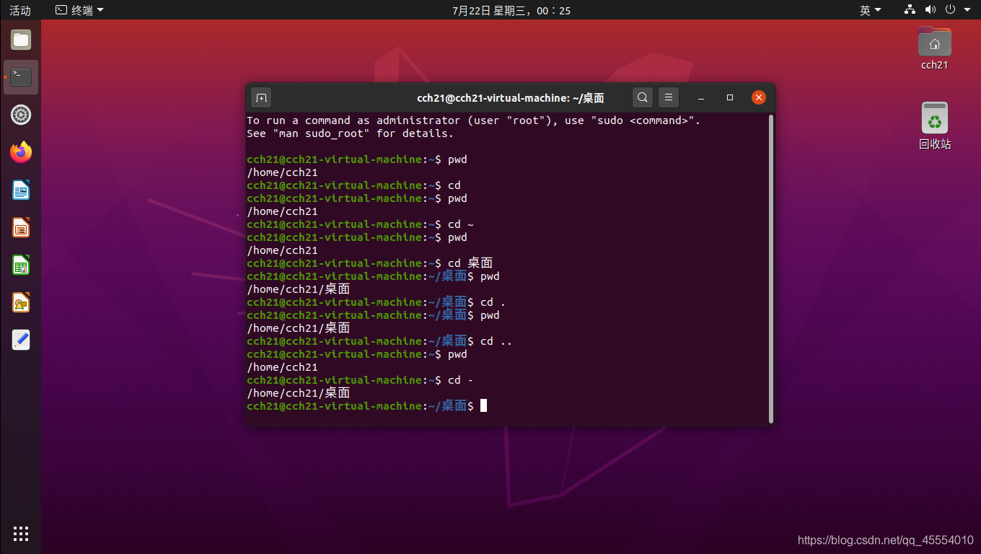Maximize the terminal window
981x554 pixels.
730,97
